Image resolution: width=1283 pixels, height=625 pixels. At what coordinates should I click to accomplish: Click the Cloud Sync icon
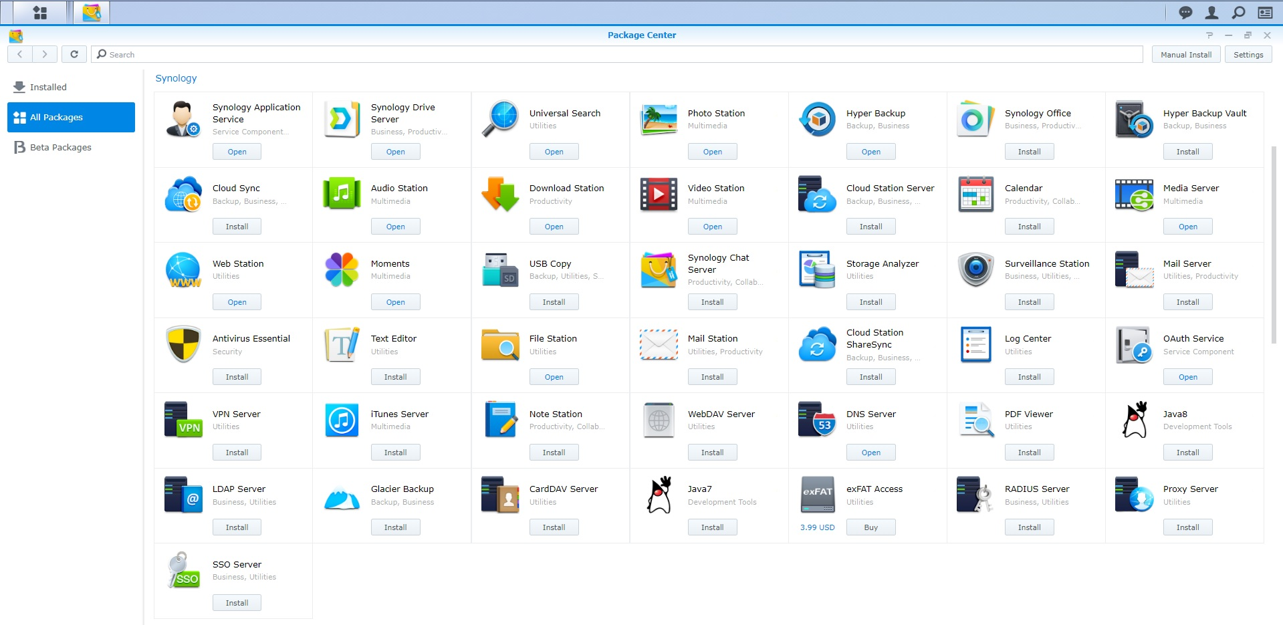coord(183,194)
